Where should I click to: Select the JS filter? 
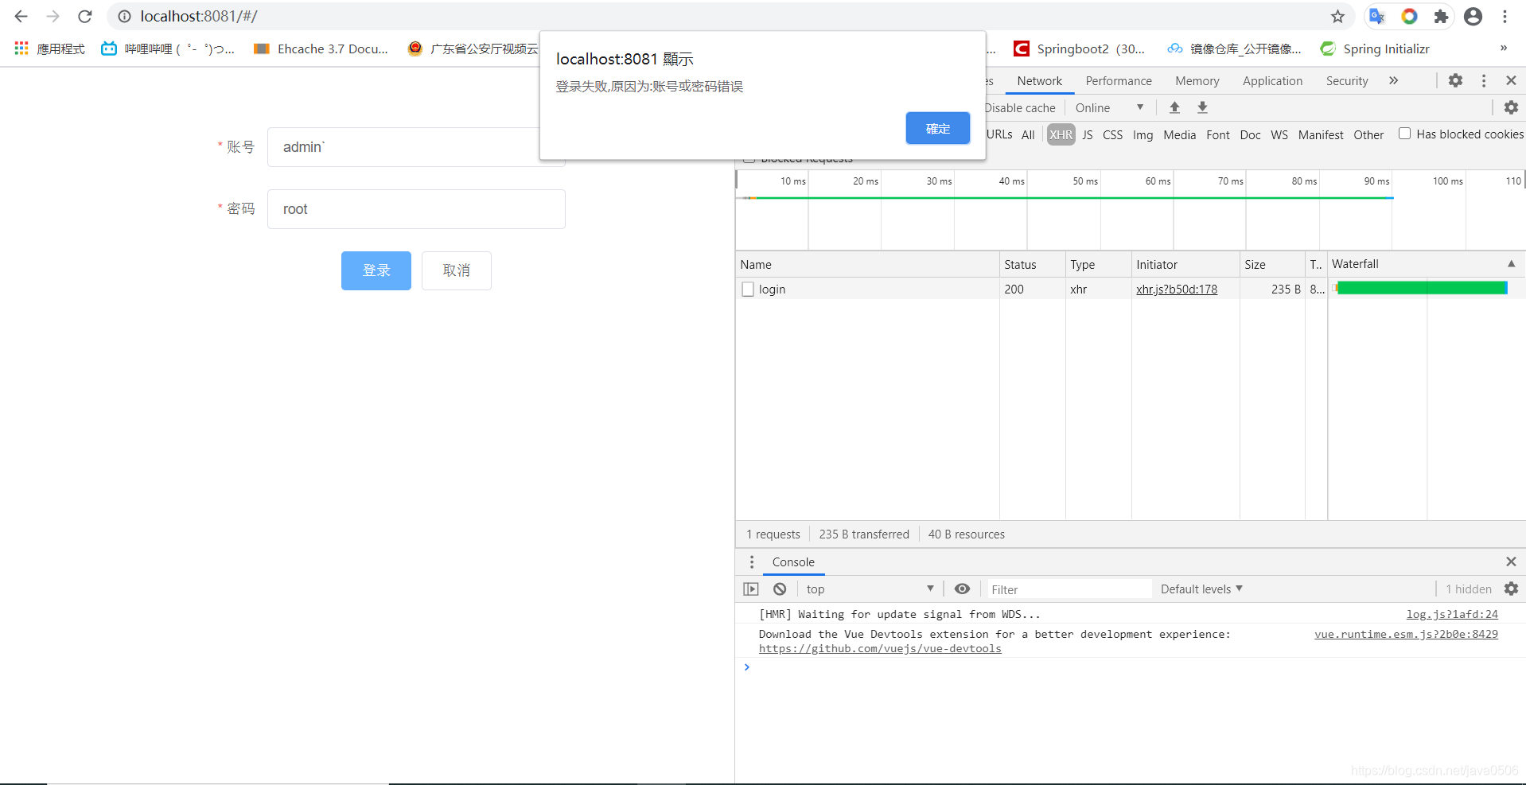1087,134
